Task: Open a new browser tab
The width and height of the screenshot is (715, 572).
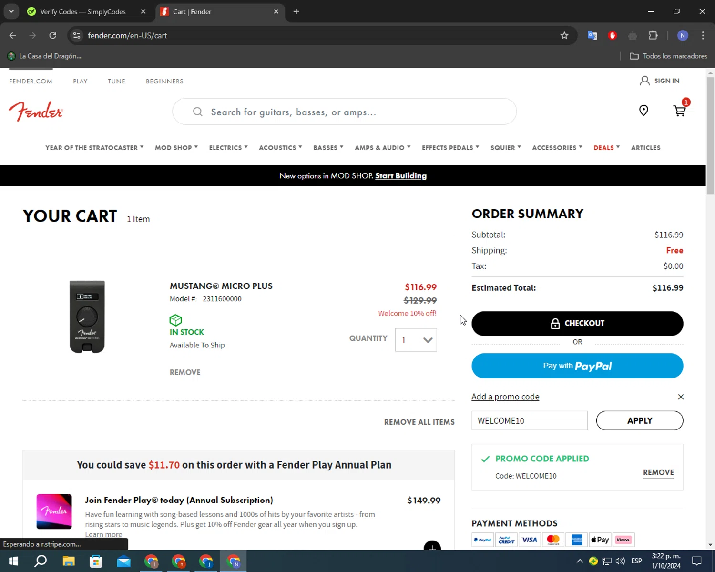Action: [x=296, y=11]
